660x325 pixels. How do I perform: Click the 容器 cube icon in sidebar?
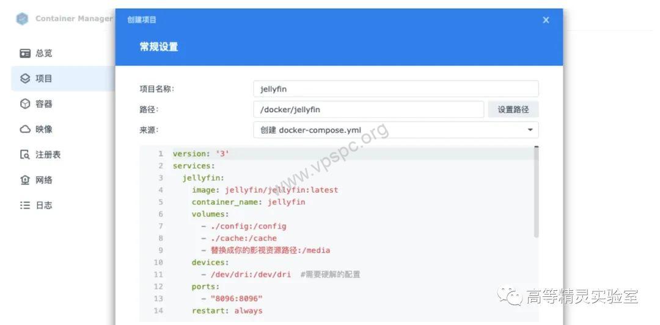(x=25, y=104)
